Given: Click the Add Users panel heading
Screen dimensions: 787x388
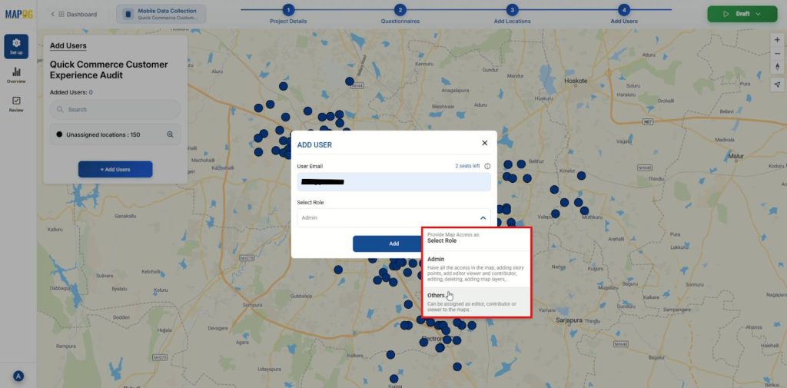Looking at the screenshot, I should coord(68,45).
